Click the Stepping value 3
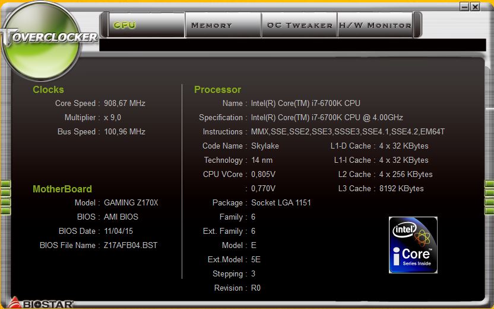The width and height of the screenshot is (494, 309). pos(254,274)
